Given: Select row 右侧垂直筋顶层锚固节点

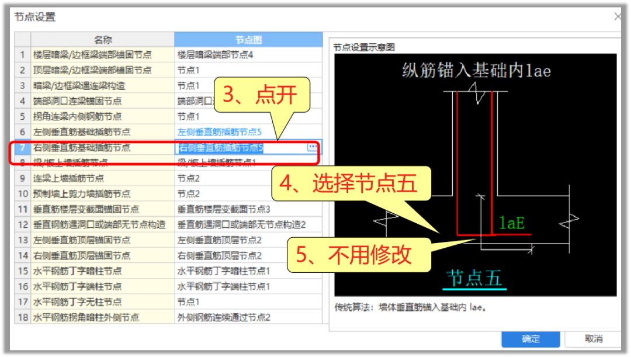Looking at the screenshot, I should point(103,255).
